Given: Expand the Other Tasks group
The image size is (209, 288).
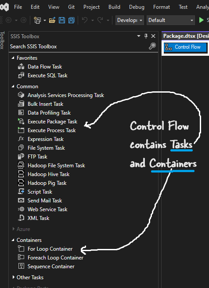Looking at the screenshot, I should pos(13,277).
